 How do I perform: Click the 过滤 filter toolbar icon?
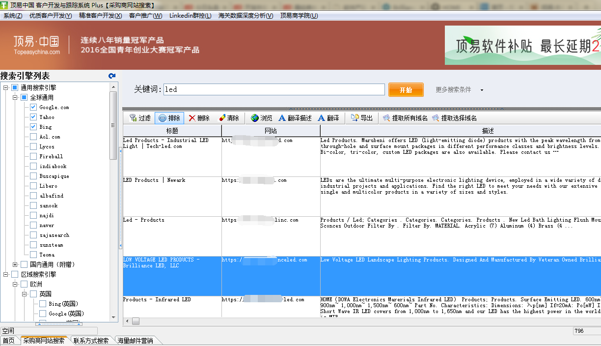click(133, 118)
